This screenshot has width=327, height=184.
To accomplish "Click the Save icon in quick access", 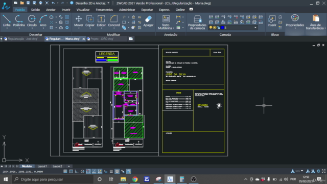I will (28, 3).
